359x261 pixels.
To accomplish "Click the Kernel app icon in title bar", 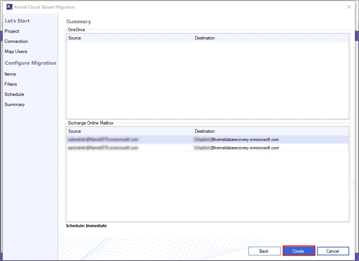I will point(9,7).
